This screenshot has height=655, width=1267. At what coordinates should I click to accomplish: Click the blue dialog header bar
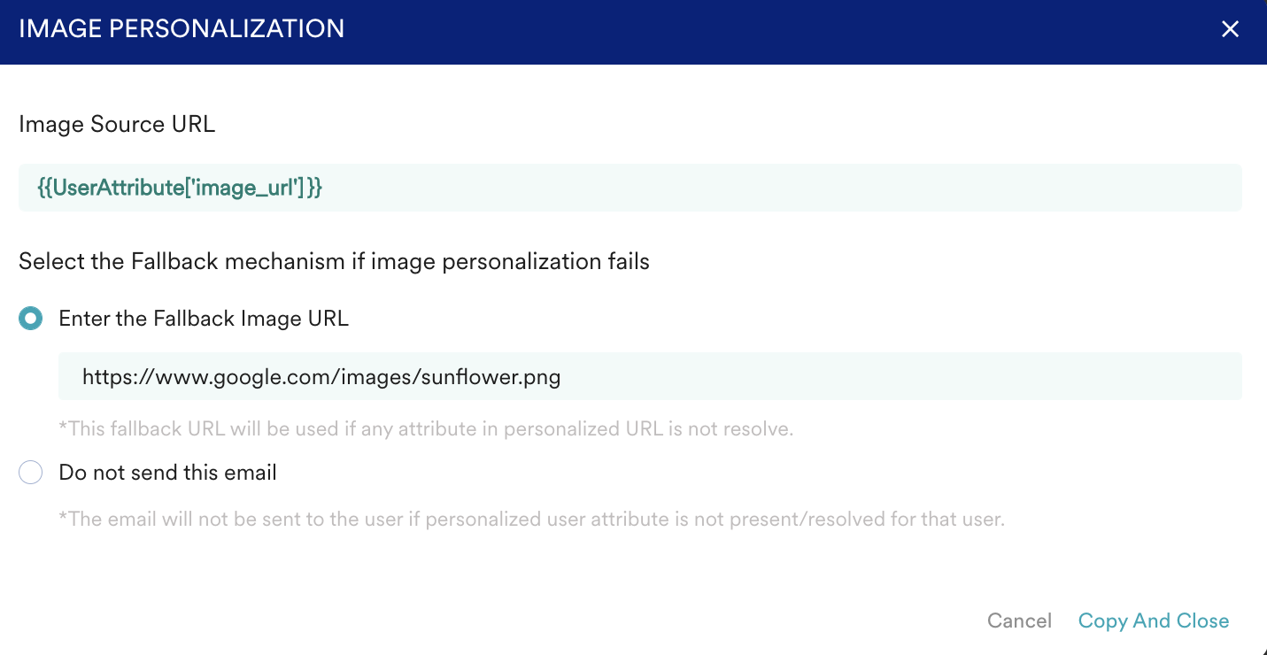click(x=708, y=31)
